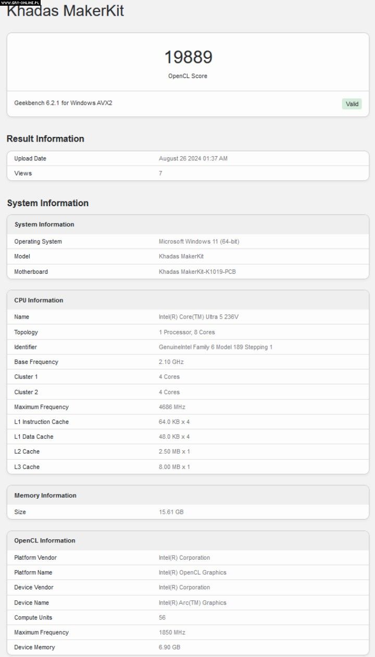Image resolution: width=375 pixels, height=657 pixels.
Task: Click the Compute Units value 56
Action: coord(162,618)
